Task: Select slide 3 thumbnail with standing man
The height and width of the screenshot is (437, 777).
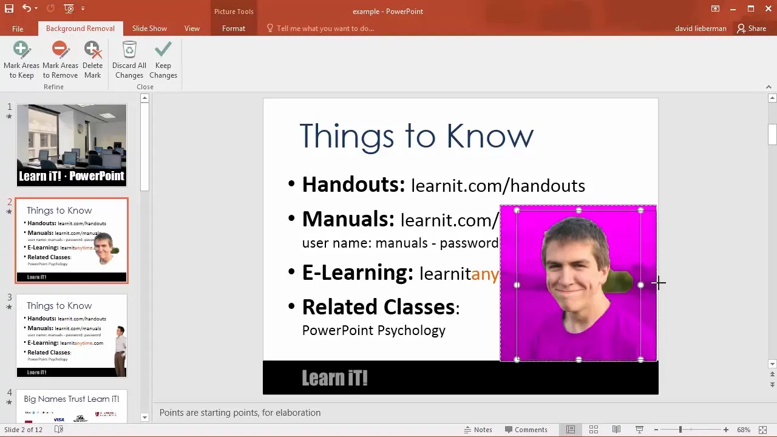Action: [72, 336]
